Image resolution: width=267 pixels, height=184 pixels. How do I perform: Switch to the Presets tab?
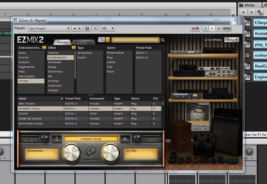(x=62, y=42)
